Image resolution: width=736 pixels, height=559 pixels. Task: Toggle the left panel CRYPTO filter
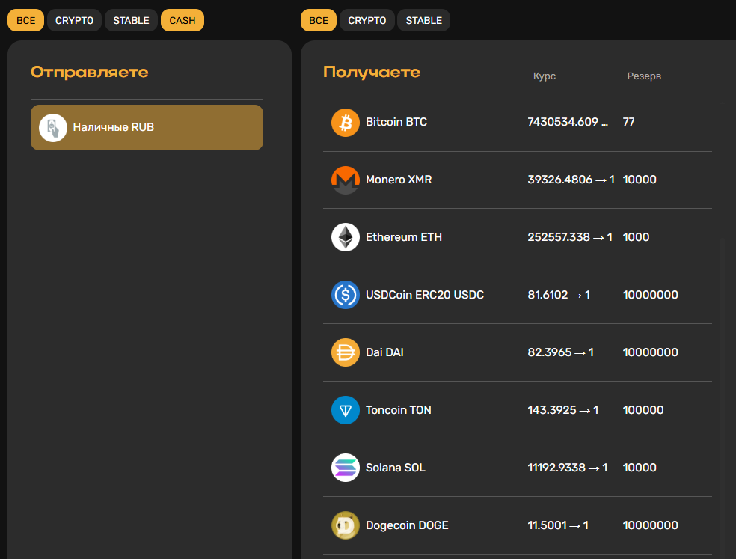[x=74, y=20]
